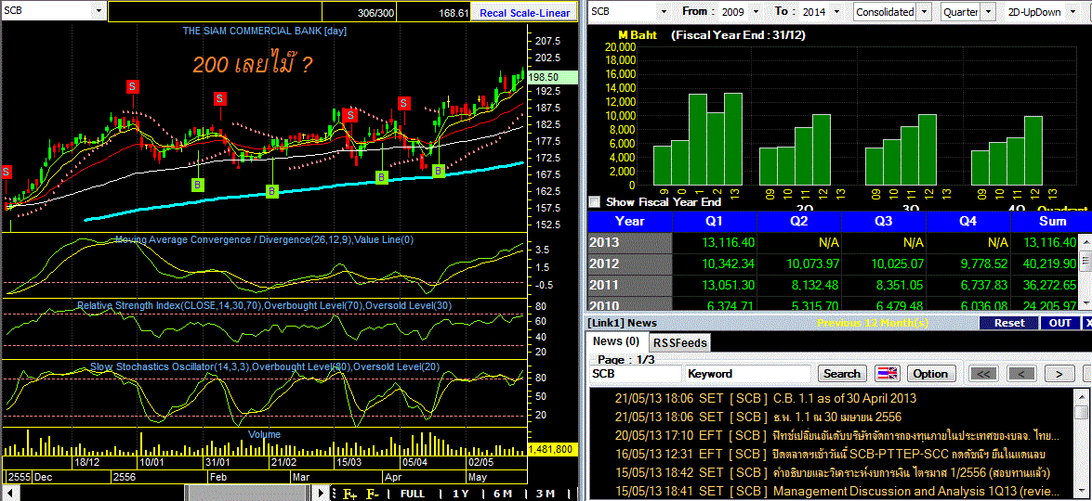Open 20/05/13 17:10 EFT news item

pos(837,436)
